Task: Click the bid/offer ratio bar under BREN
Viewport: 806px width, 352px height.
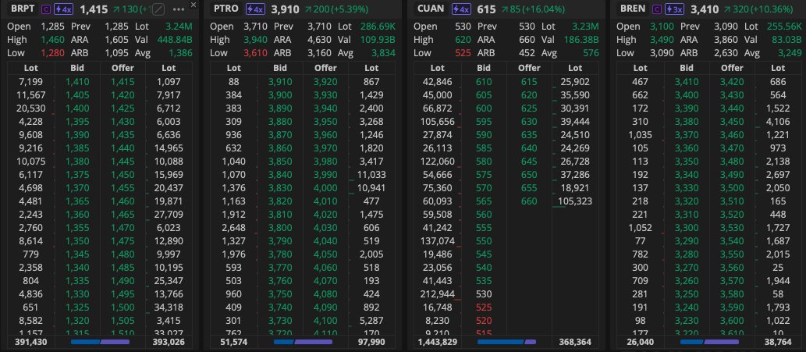Action: point(709,342)
